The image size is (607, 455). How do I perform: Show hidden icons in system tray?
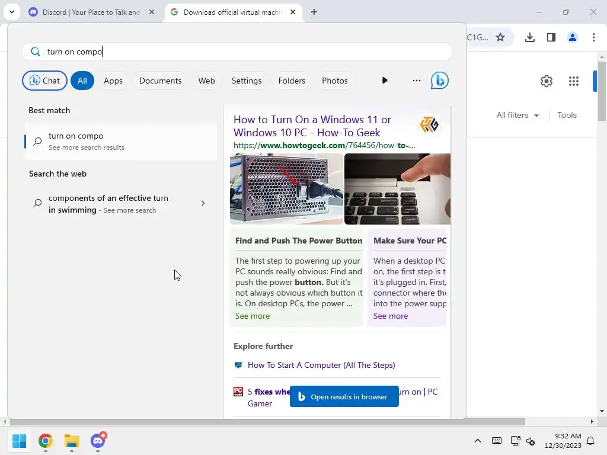point(478,441)
